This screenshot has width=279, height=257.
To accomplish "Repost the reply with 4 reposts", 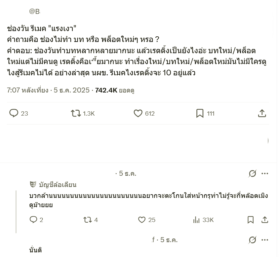I will [87, 220].
